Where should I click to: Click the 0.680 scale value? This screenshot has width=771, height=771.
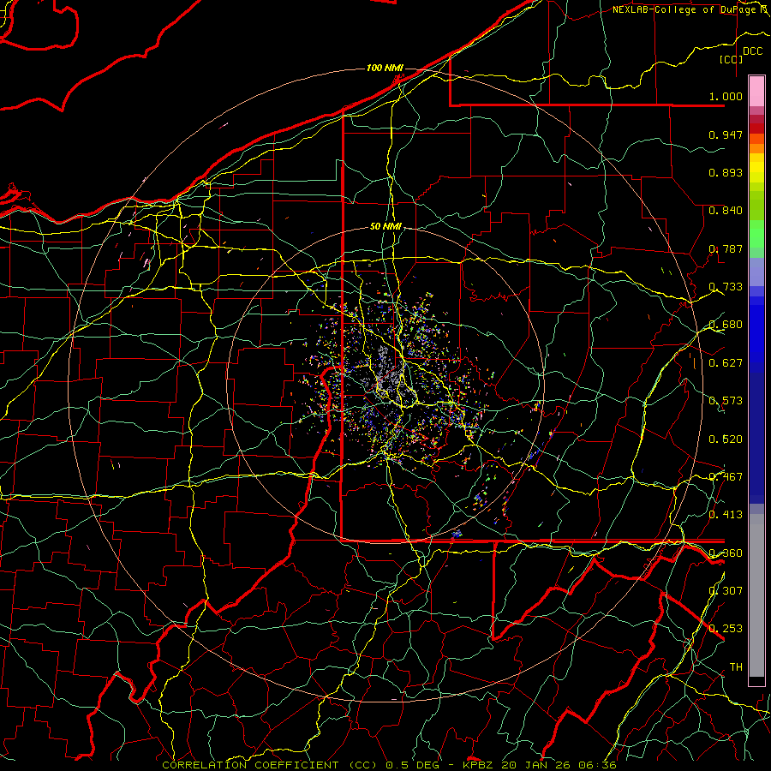pos(726,325)
